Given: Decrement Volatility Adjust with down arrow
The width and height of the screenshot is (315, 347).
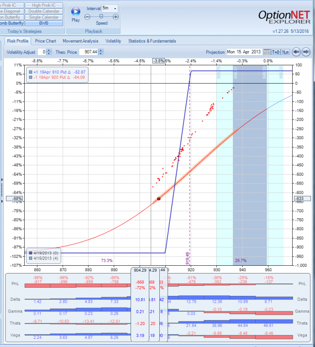Looking at the screenshot, I should [49, 53].
